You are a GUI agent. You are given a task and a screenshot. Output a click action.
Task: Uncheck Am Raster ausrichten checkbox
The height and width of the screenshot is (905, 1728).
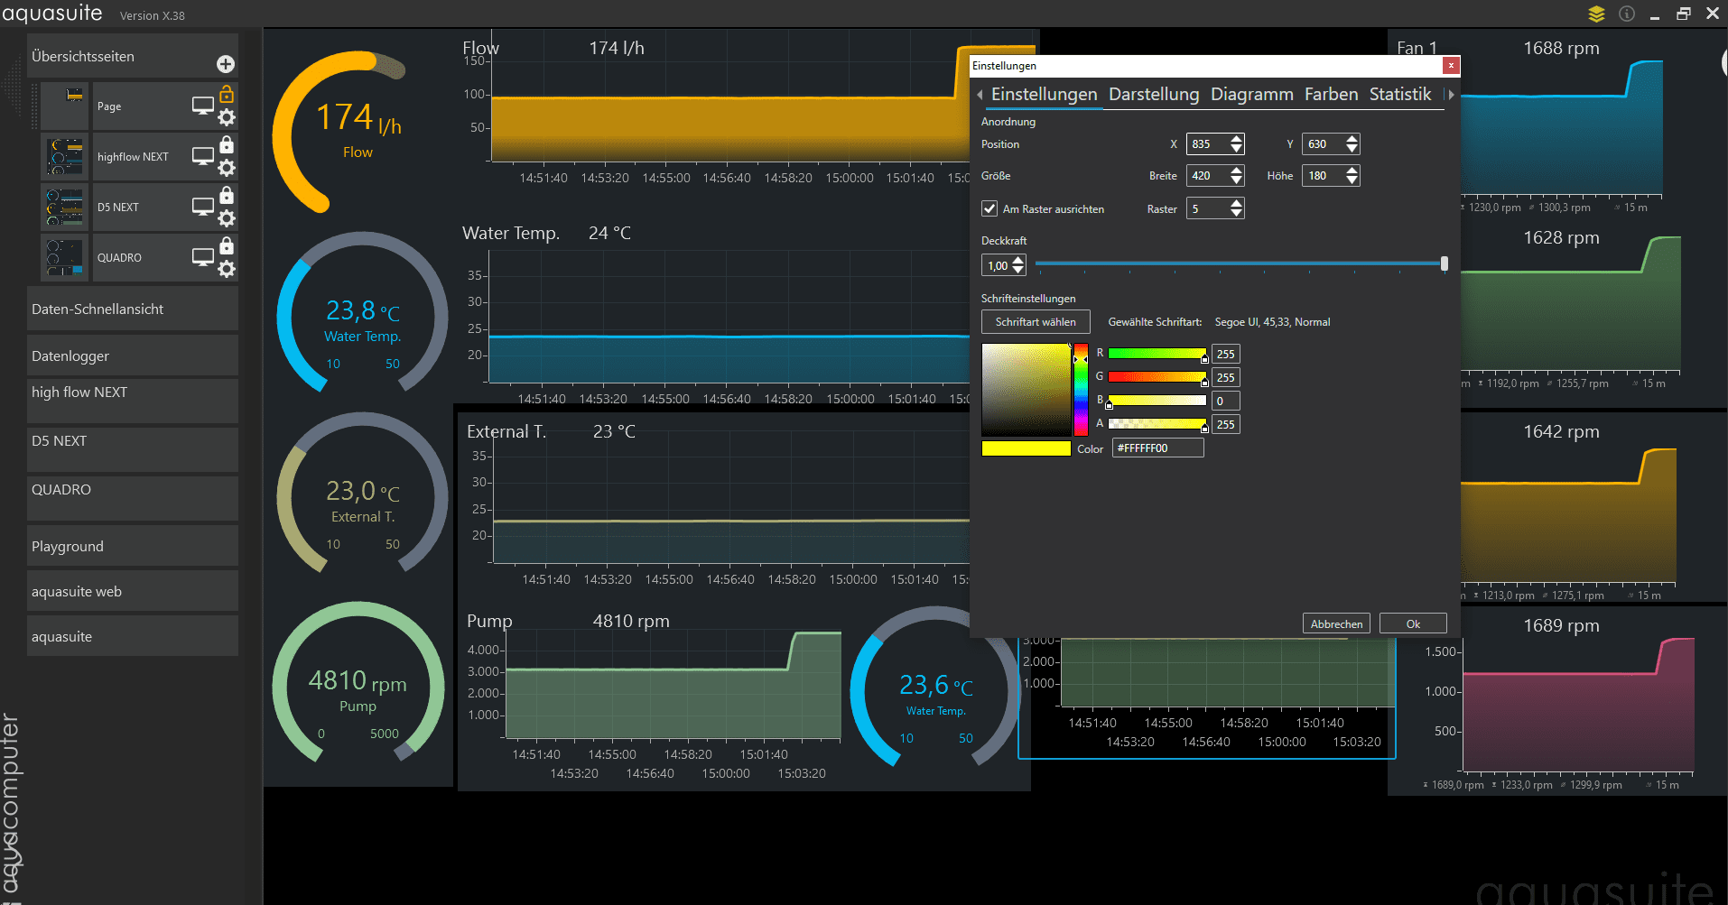[x=989, y=208]
